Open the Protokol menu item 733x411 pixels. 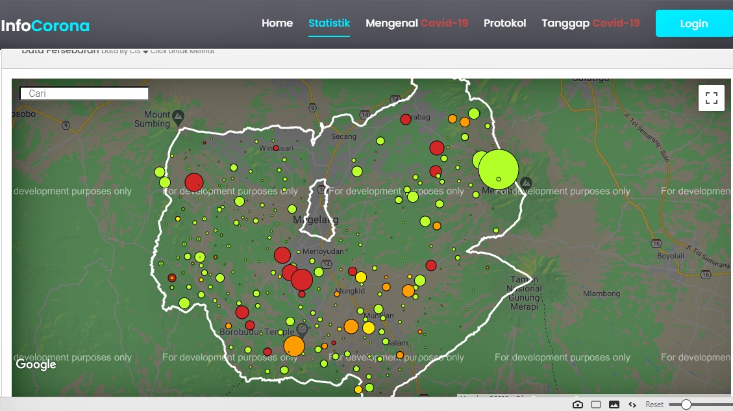(x=505, y=23)
